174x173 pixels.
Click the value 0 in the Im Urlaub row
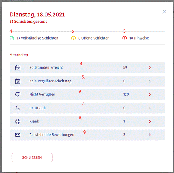click(124, 108)
